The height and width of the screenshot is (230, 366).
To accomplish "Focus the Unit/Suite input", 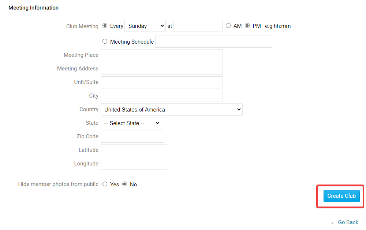I will tap(162, 82).
